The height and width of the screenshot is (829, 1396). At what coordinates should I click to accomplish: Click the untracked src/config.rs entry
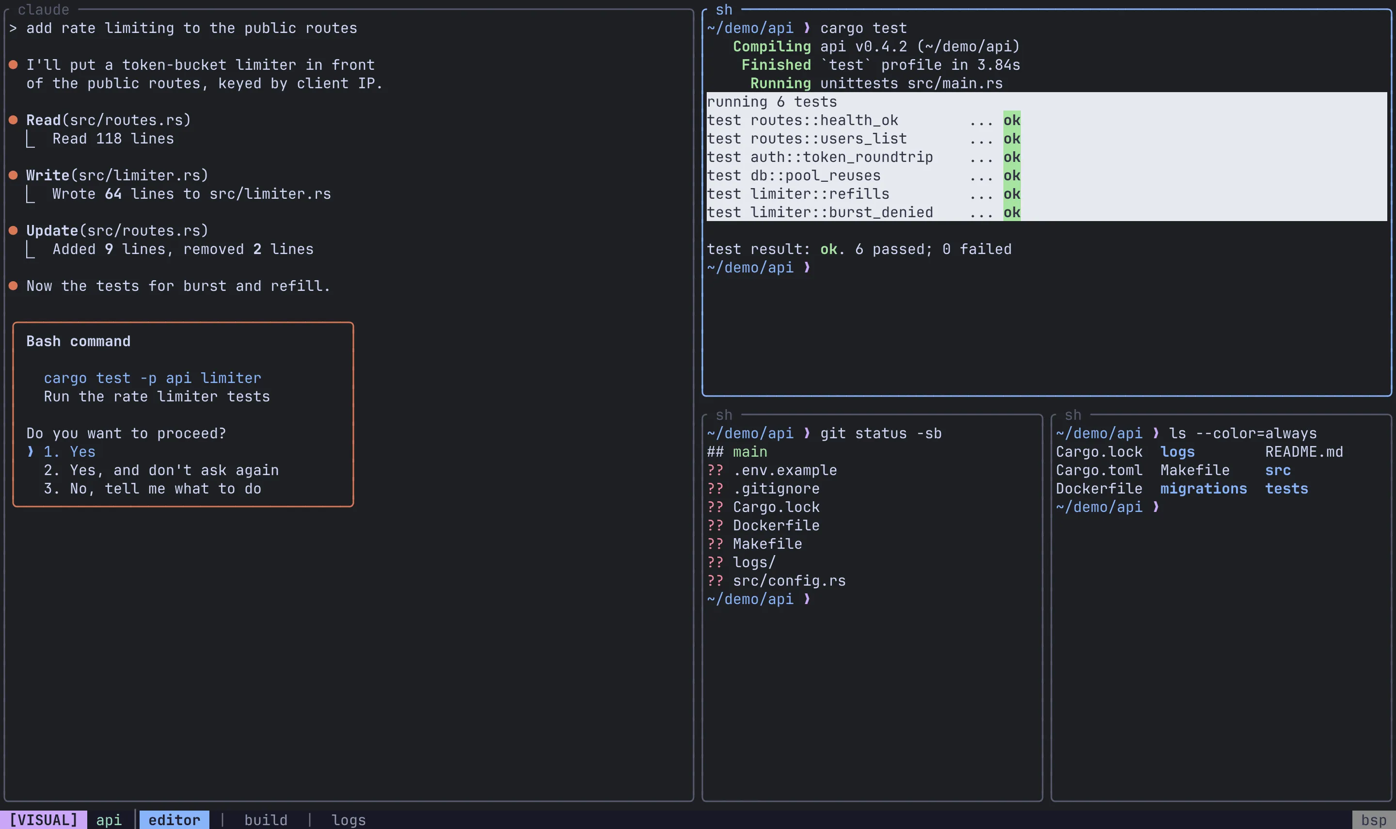[776, 581]
